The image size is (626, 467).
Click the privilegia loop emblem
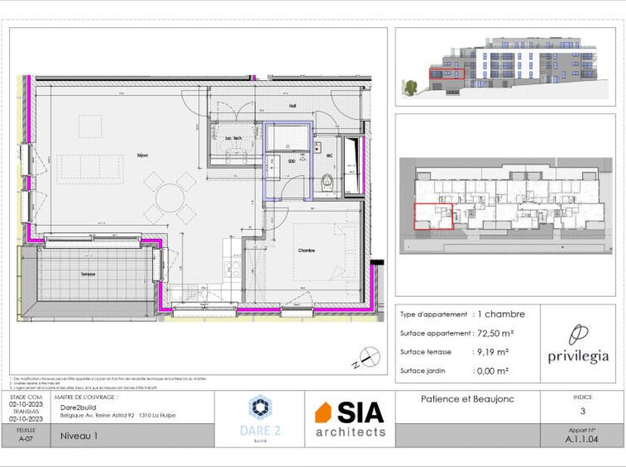(x=578, y=335)
